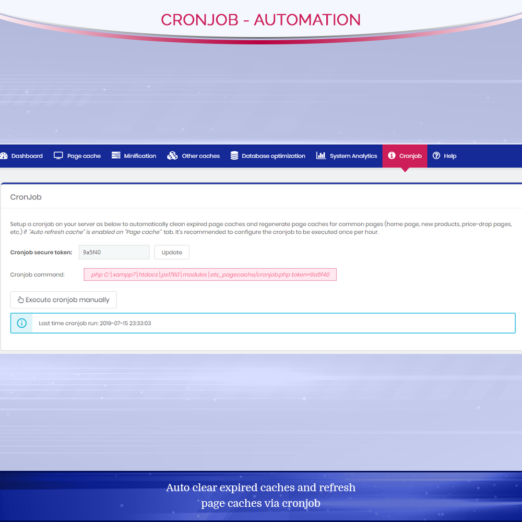Select the Database optimization tab
522x522 pixels.
[268, 156]
